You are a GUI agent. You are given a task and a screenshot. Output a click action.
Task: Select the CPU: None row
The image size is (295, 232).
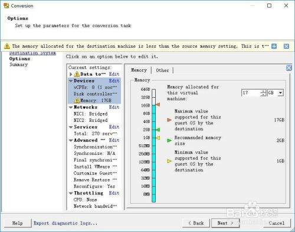(x=94, y=200)
